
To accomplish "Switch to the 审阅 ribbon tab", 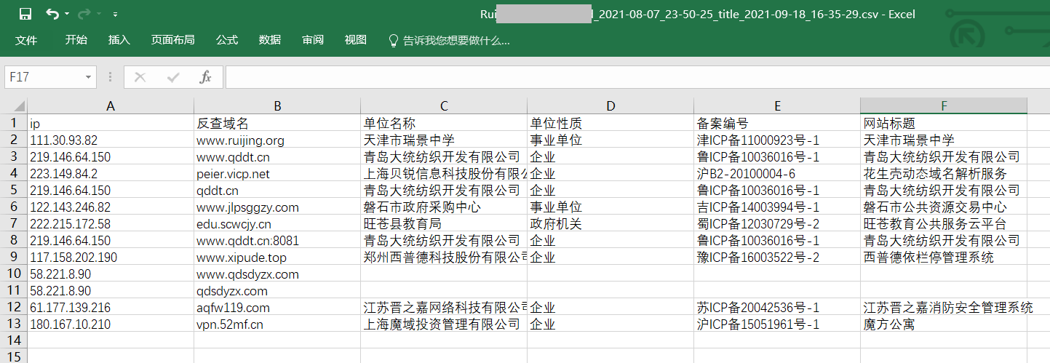I will (313, 40).
